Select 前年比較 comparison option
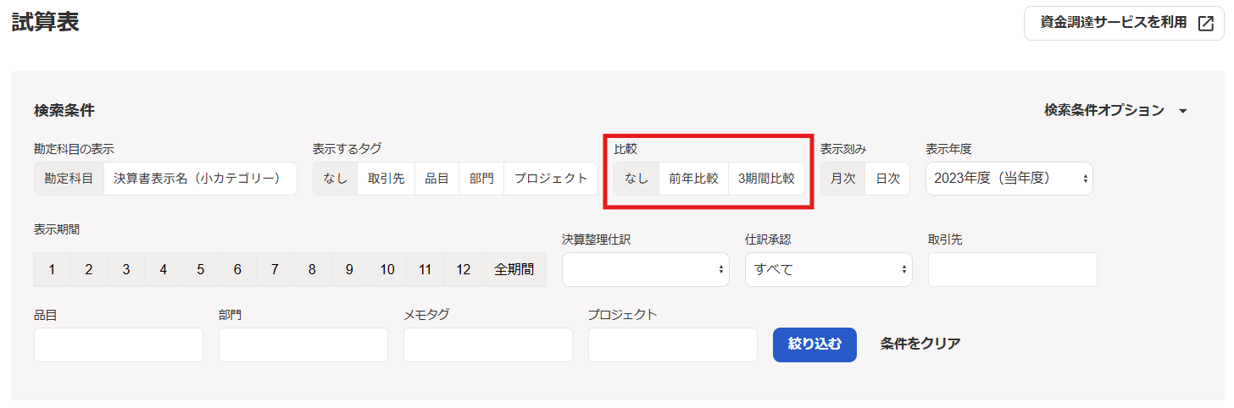Image resolution: width=1234 pixels, height=408 pixels. pyautogui.click(x=693, y=179)
